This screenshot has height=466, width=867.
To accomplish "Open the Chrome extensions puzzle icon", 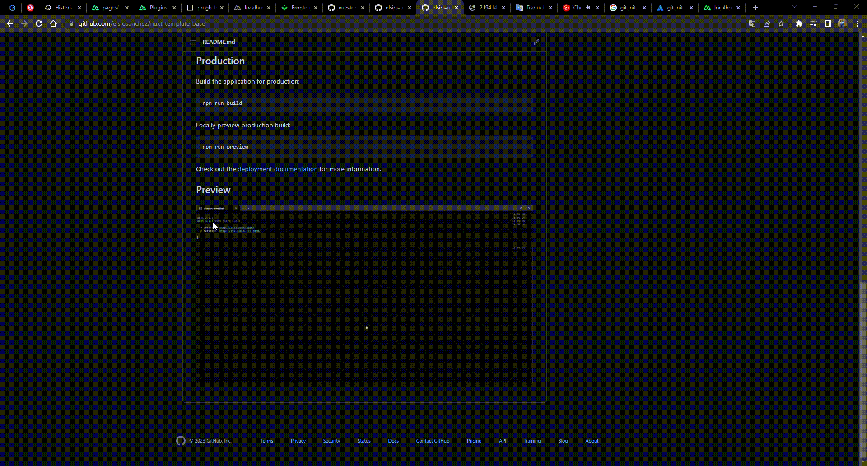I will pyautogui.click(x=799, y=23).
